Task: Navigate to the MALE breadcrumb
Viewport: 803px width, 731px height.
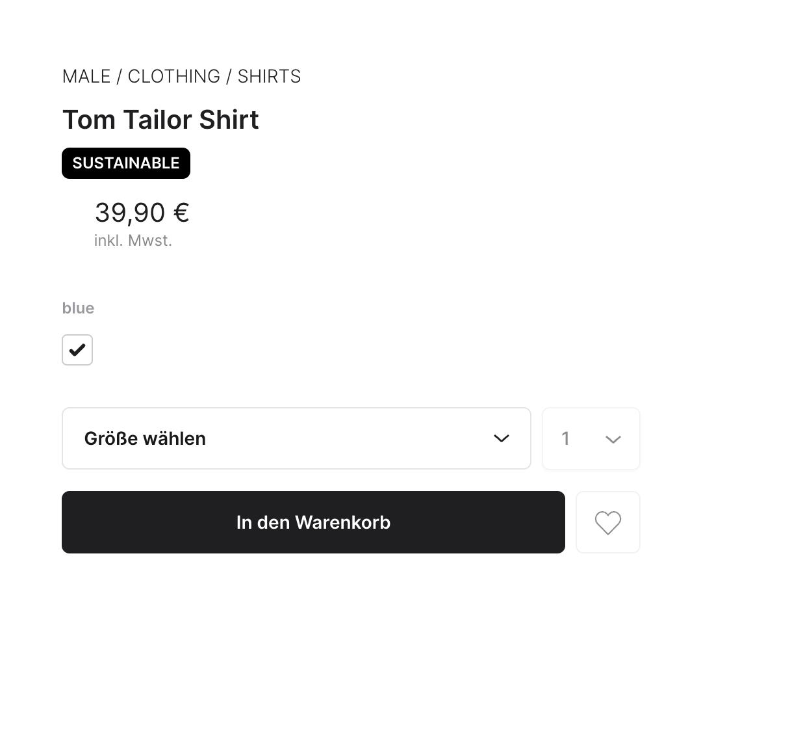Action: point(86,77)
